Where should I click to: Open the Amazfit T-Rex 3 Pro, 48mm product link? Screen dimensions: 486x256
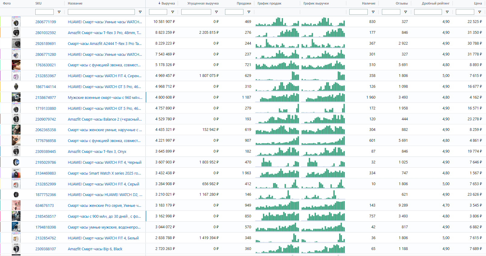(104, 33)
